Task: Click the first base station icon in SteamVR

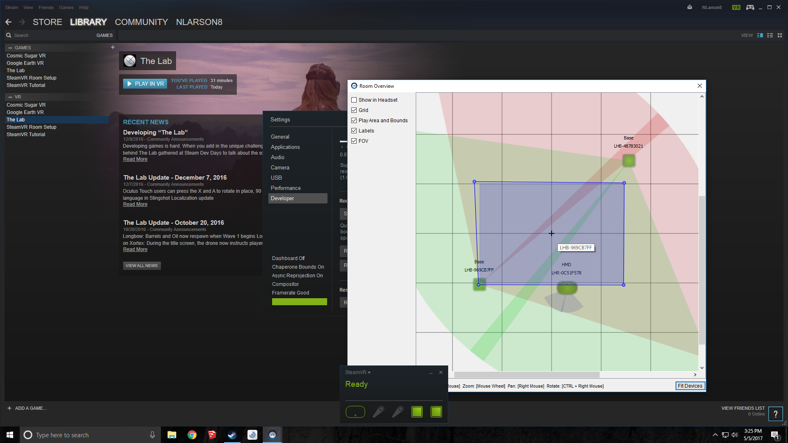Action: pos(417,412)
